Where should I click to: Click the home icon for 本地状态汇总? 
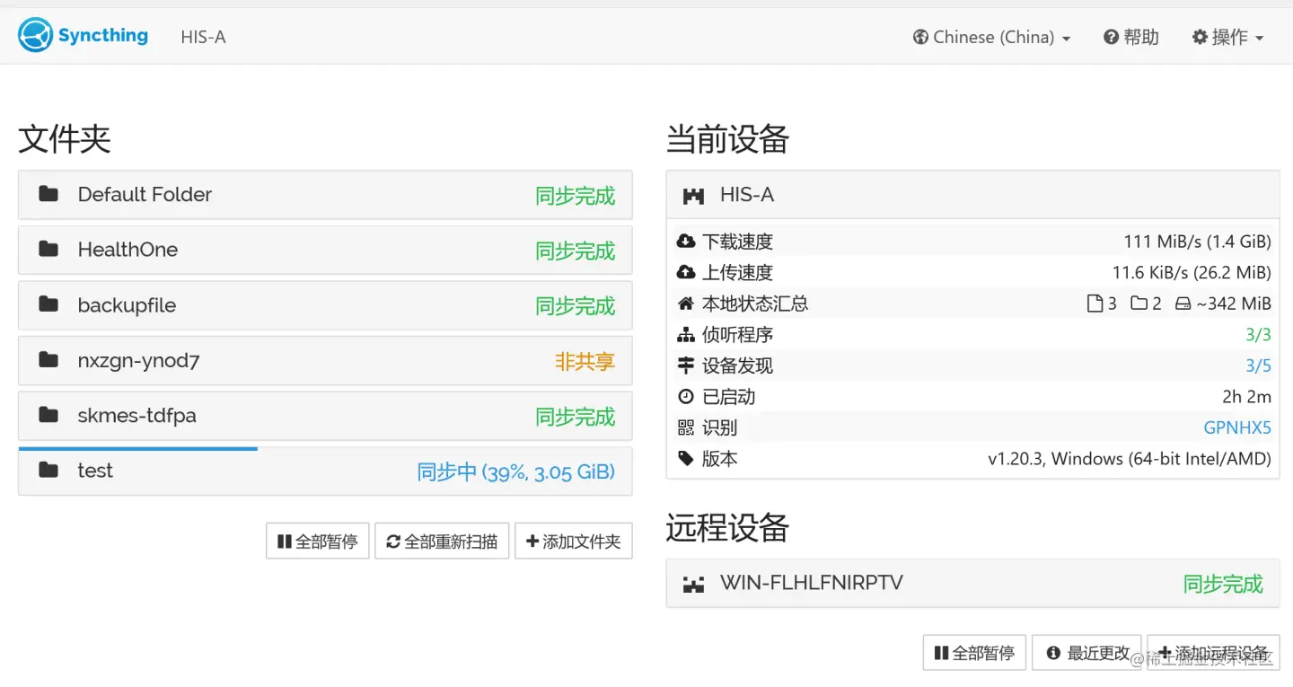click(x=686, y=304)
